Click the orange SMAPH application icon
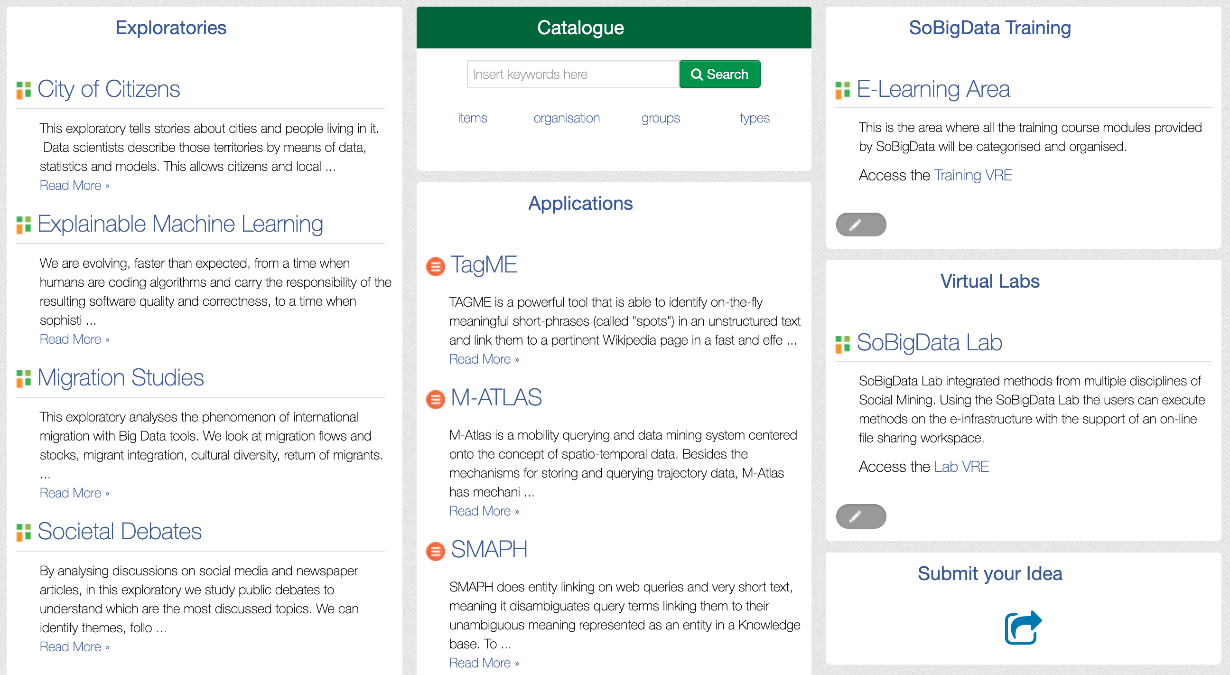Viewport: 1230px width, 675px height. (435, 551)
